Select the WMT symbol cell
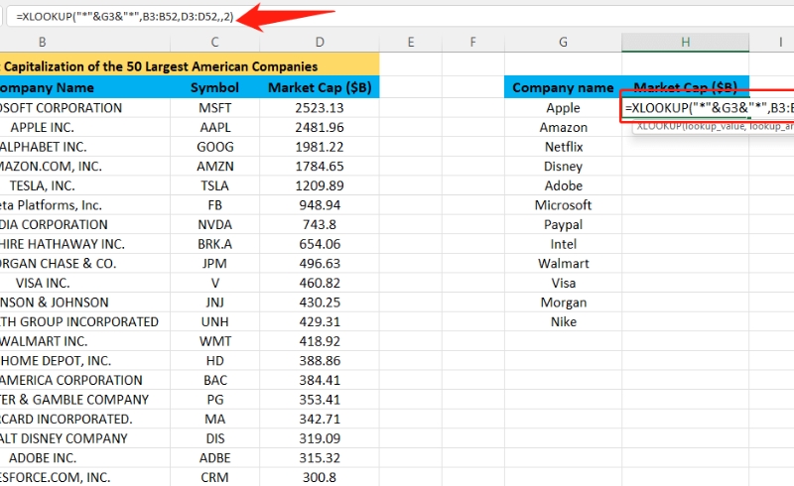The width and height of the screenshot is (794, 486). (x=214, y=341)
